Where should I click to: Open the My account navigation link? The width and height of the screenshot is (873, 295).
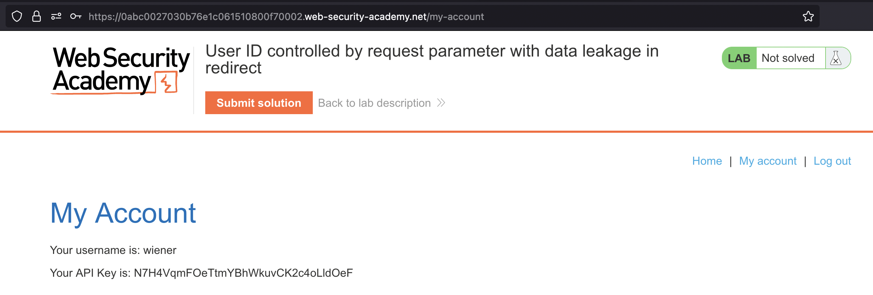tap(768, 161)
